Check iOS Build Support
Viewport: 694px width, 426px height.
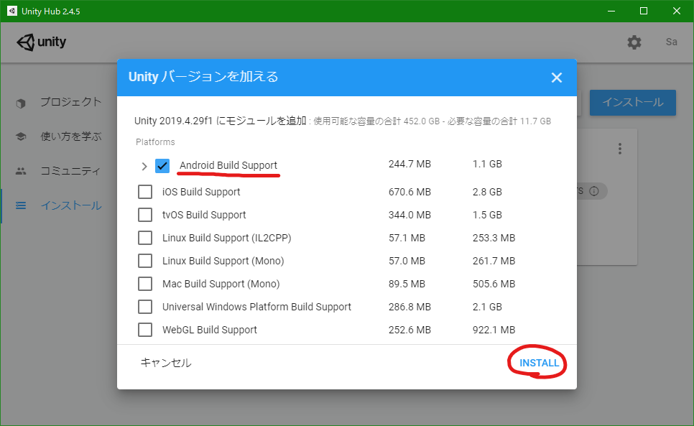(145, 192)
